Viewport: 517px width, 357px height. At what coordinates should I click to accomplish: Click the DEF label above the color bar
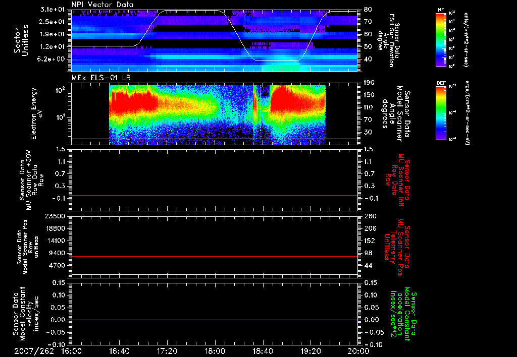[441, 83]
